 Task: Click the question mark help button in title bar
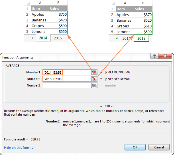154,57
